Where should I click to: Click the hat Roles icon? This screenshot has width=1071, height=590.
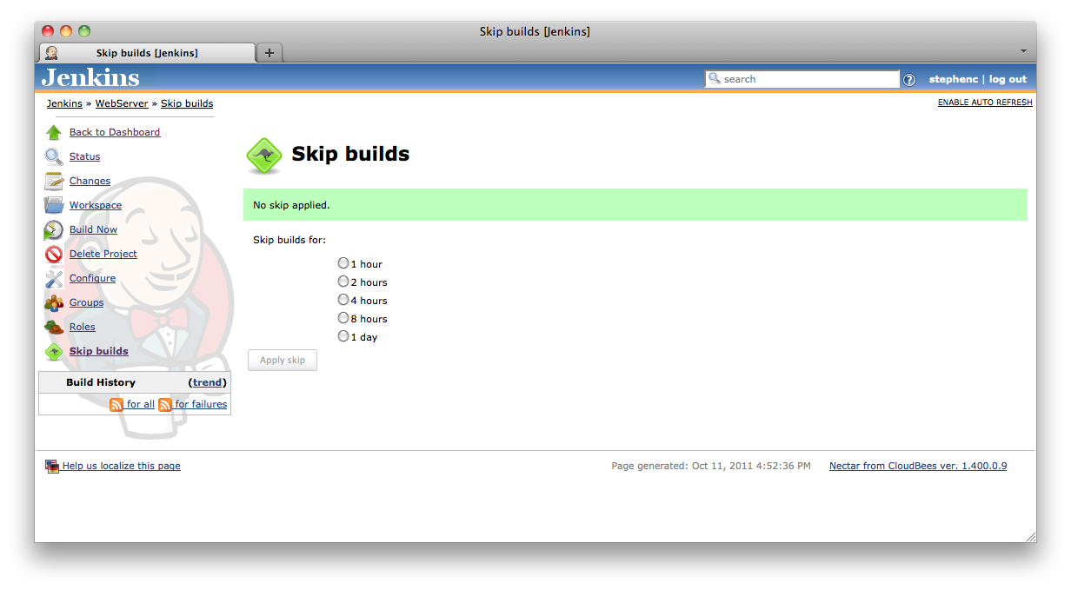54,327
